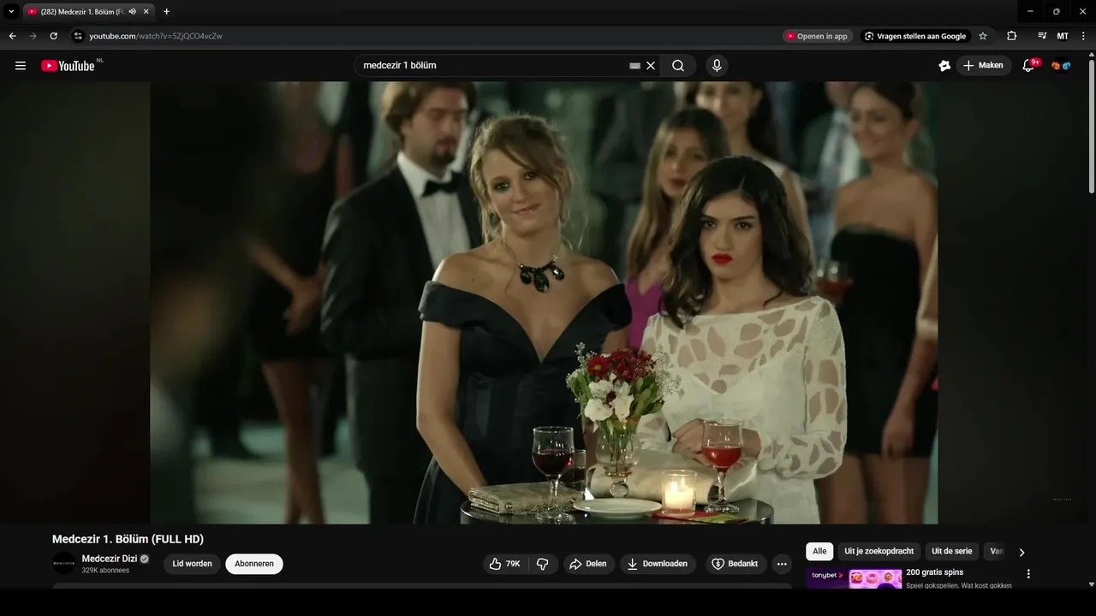1096x616 pixels.
Task: Open the Medcezir Dizi channel name link
Action: [x=110, y=559]
